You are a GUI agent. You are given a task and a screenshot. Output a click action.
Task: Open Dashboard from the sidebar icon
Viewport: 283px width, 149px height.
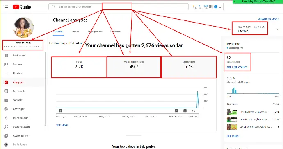click(6, 56)
